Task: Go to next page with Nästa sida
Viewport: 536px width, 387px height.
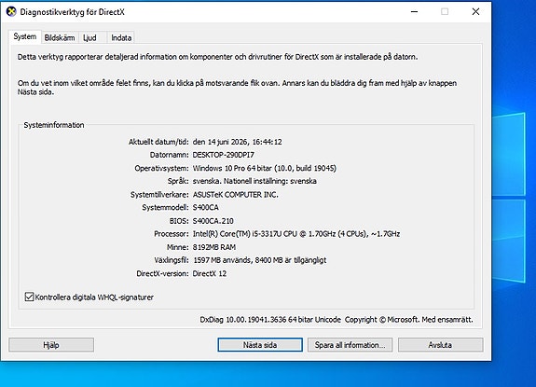Action: coord(260,345)
